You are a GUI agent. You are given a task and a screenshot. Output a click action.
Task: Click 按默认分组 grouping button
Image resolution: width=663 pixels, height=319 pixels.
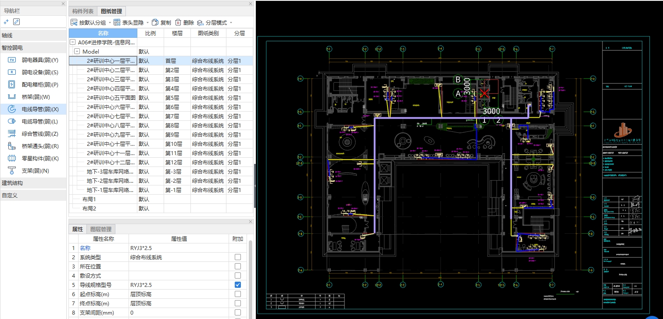click(x=88, y=22)
